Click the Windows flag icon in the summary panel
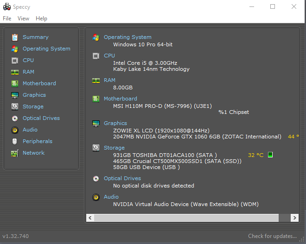306x244 pixels. 96,37
